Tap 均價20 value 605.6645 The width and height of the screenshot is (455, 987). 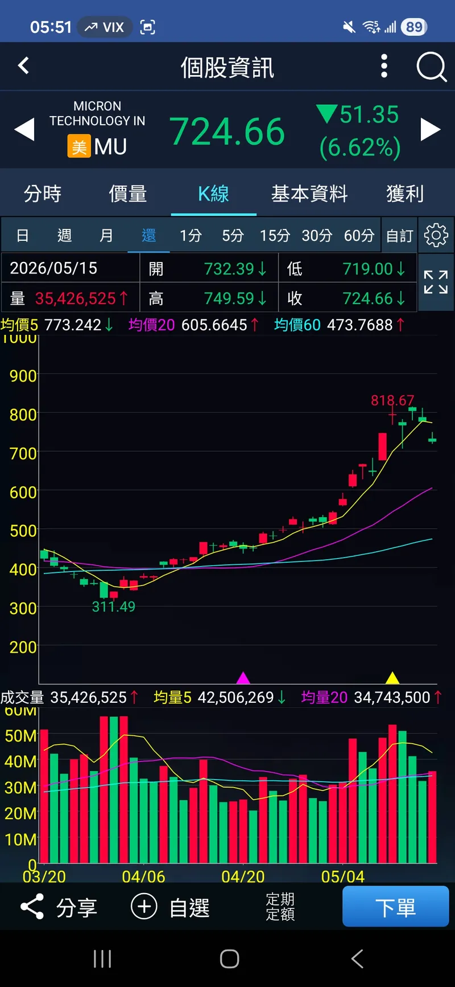[214, 325]
